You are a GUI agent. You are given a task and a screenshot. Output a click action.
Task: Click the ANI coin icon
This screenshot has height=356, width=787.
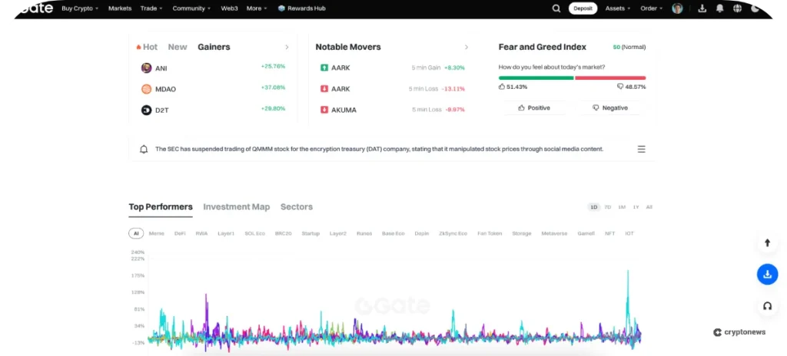[x=146, y=68]
